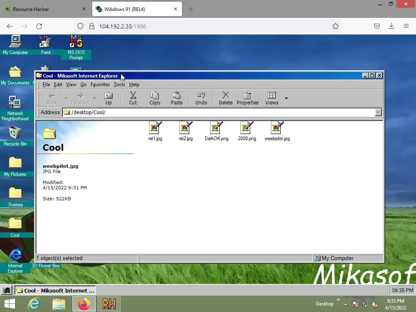This screenshot has height=312, width=416.
Task: Expand the Address bar dropdown
Action: pyautogui.click(x=378, y=113)
